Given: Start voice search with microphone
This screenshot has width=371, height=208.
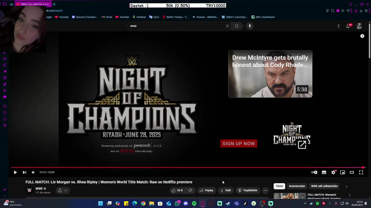Looking at the screenshot, I should 250,26.
